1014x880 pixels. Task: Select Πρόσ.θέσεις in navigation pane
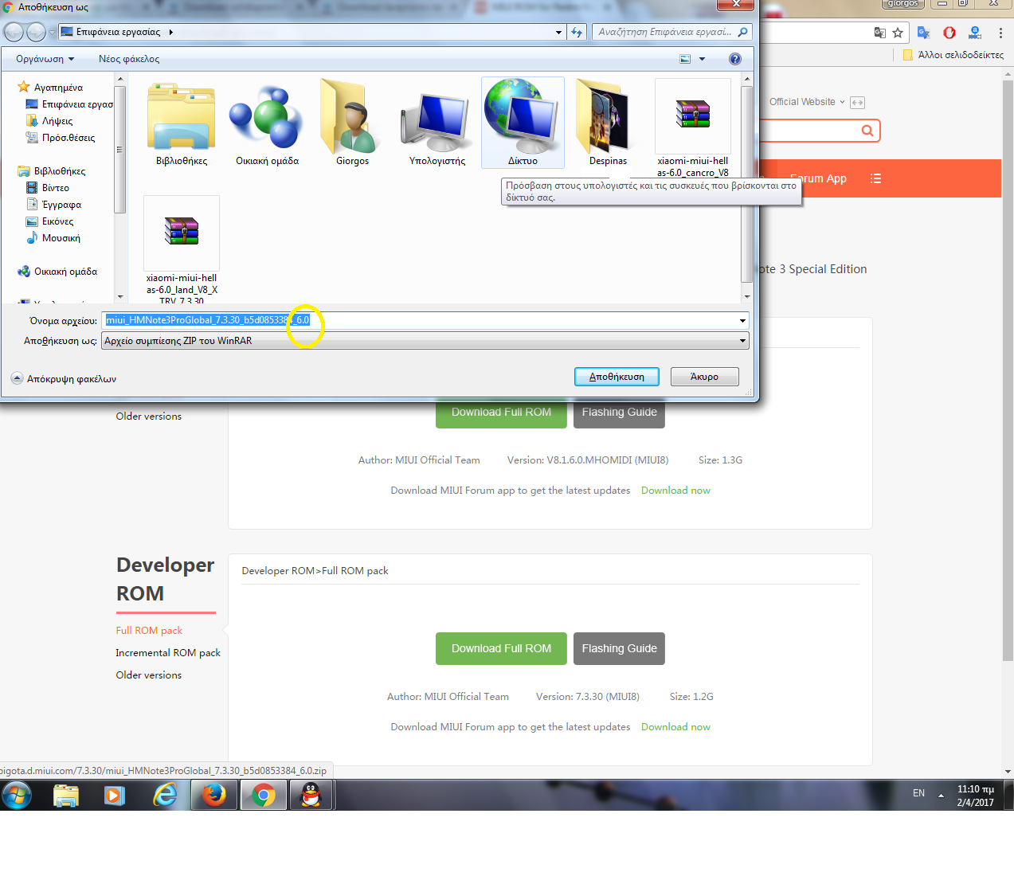[x=61, y=138]
